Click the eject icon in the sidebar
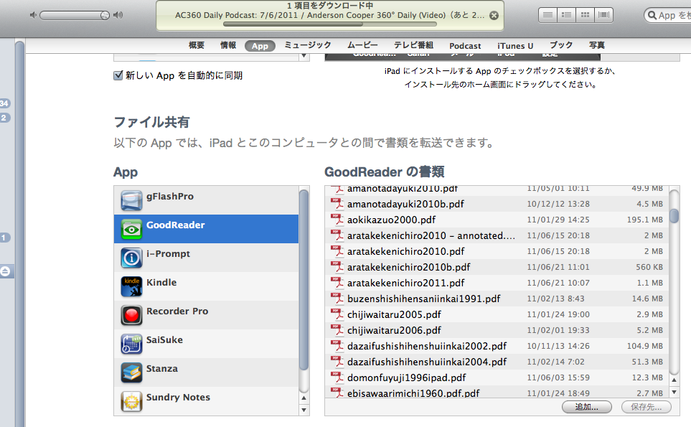Viewport: 691px width, 427px height. pos(5,271)
